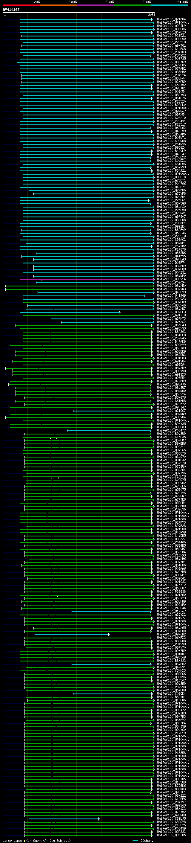The image size is (191, 843).
Task: Open hit UniRef100_C4JBS8
Action: click(x=171, y=49)
